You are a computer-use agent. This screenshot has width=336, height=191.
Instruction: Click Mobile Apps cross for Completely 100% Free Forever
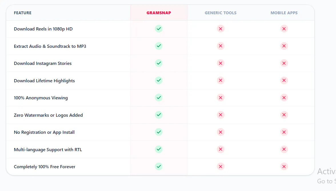(284, 167)
